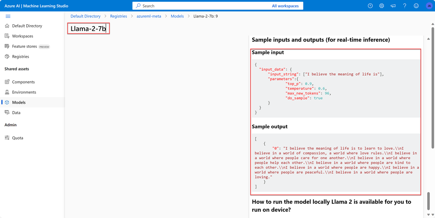Click the Shared assets section label
This screenshot has height=218, width=435.
click(x=17, y=69)
